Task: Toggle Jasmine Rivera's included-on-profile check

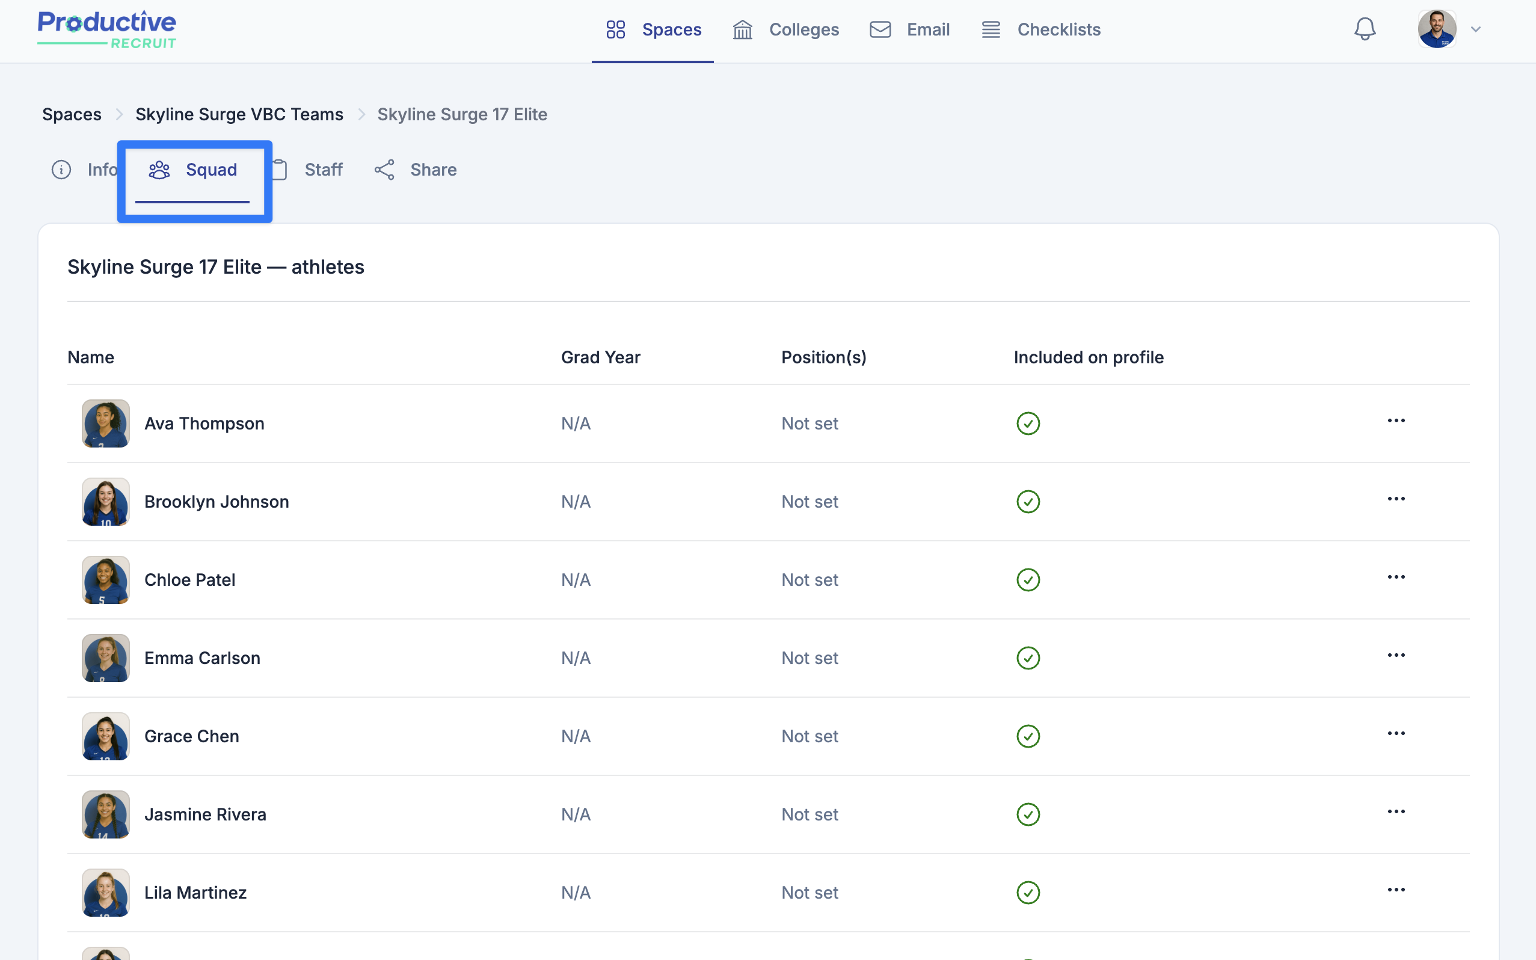Action: coord(1028,814)
